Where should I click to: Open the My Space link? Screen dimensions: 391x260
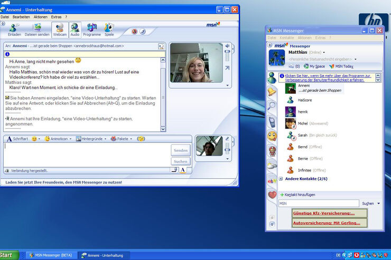coord(314,66)
